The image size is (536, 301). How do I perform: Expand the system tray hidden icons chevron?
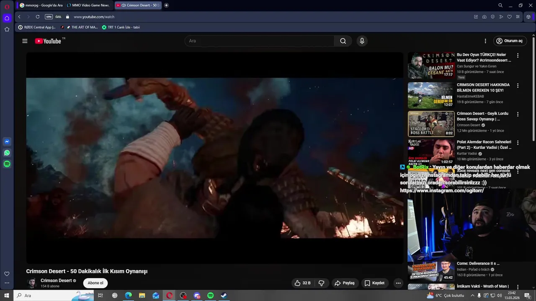click(473, 296)
